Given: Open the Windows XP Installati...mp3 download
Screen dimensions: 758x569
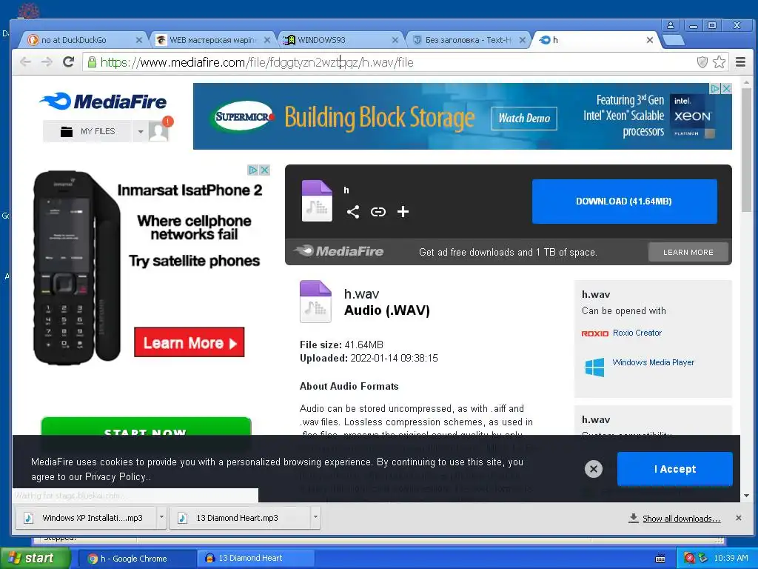Looking at the screenshot, I should point(86,518).
